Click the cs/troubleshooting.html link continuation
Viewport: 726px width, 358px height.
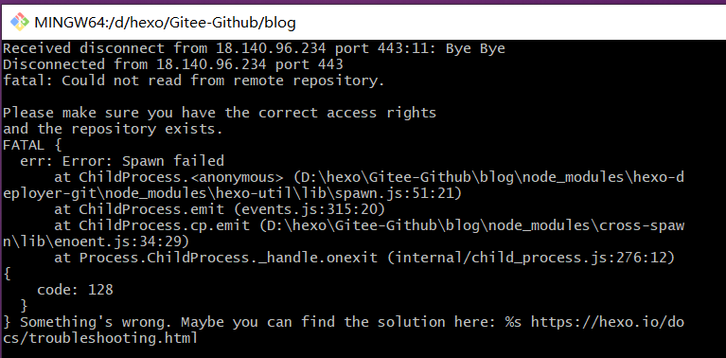100,338
